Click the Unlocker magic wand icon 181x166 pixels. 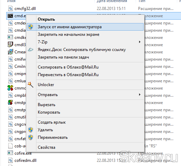[x=31, y=85]
